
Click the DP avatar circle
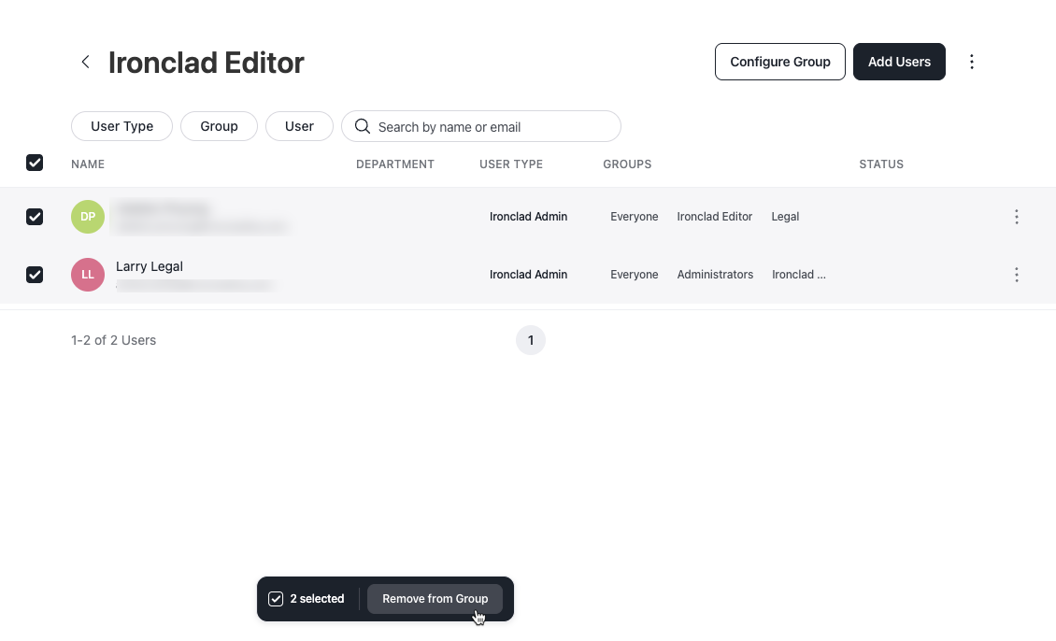[x=88, y=217]
